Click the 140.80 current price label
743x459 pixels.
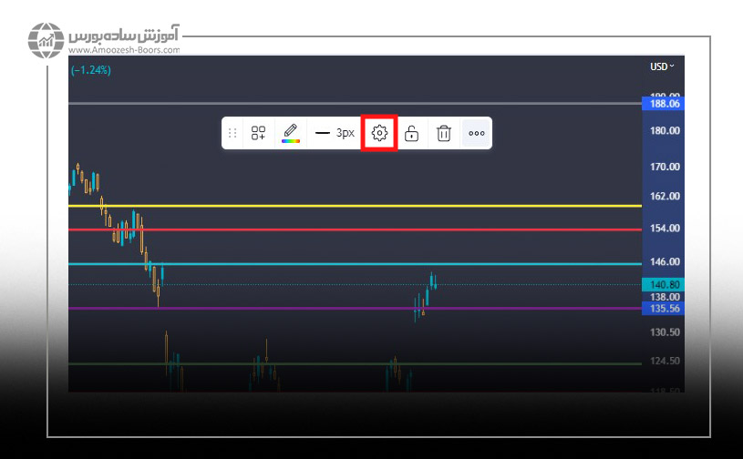pos(666,285)
